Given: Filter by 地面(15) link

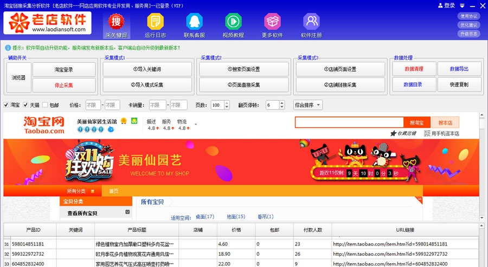Looking at the screenshot, I should pos(236,217).
